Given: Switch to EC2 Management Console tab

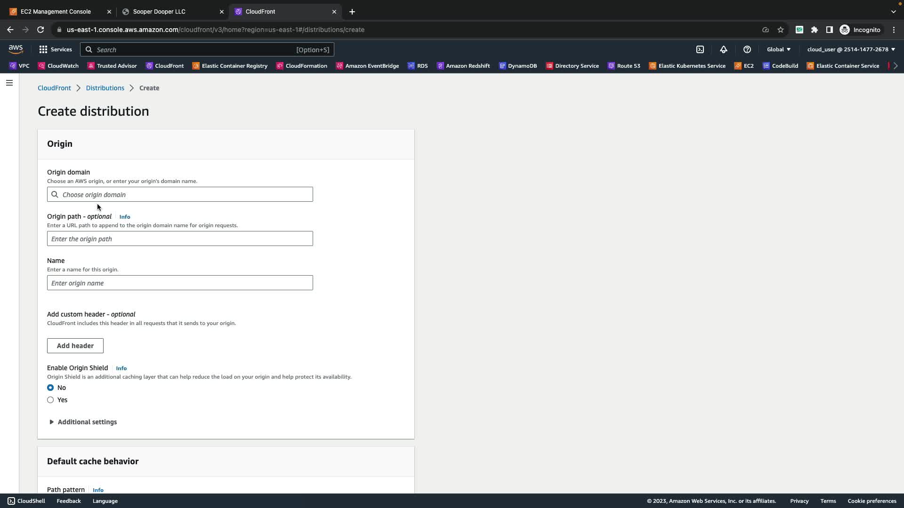Looking at the screenshot, I should click(x=56, y=12).
